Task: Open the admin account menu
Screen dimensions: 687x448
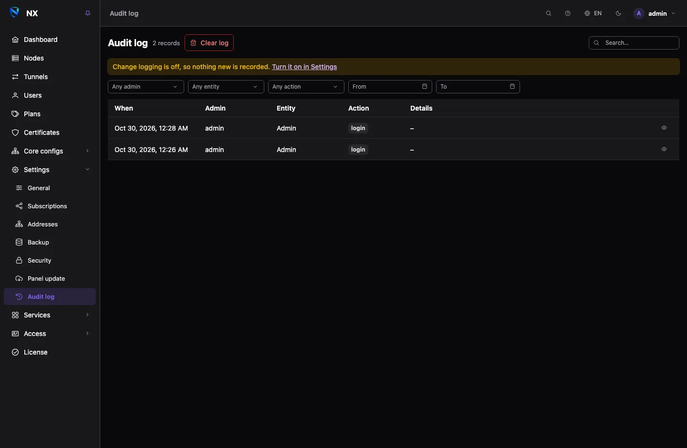Action: coord(654,13)
